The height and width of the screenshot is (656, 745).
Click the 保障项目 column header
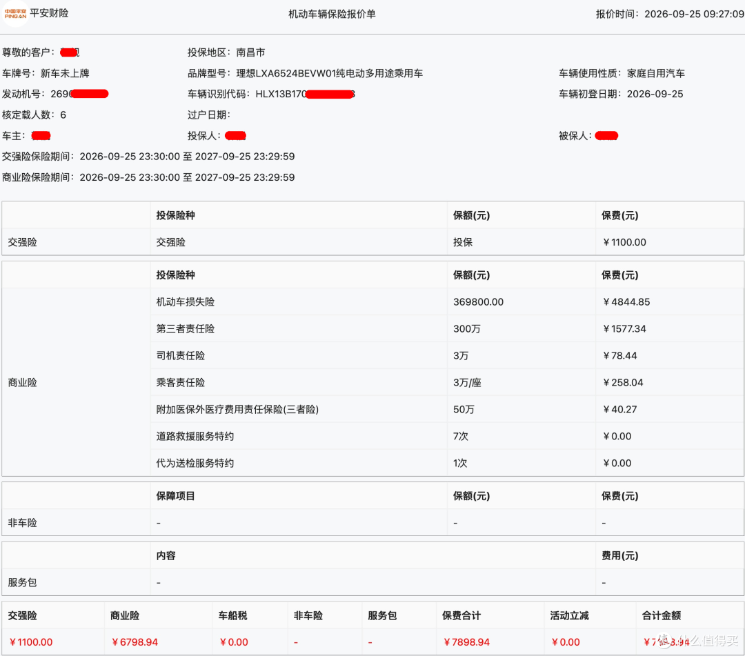tap(175, 496)
